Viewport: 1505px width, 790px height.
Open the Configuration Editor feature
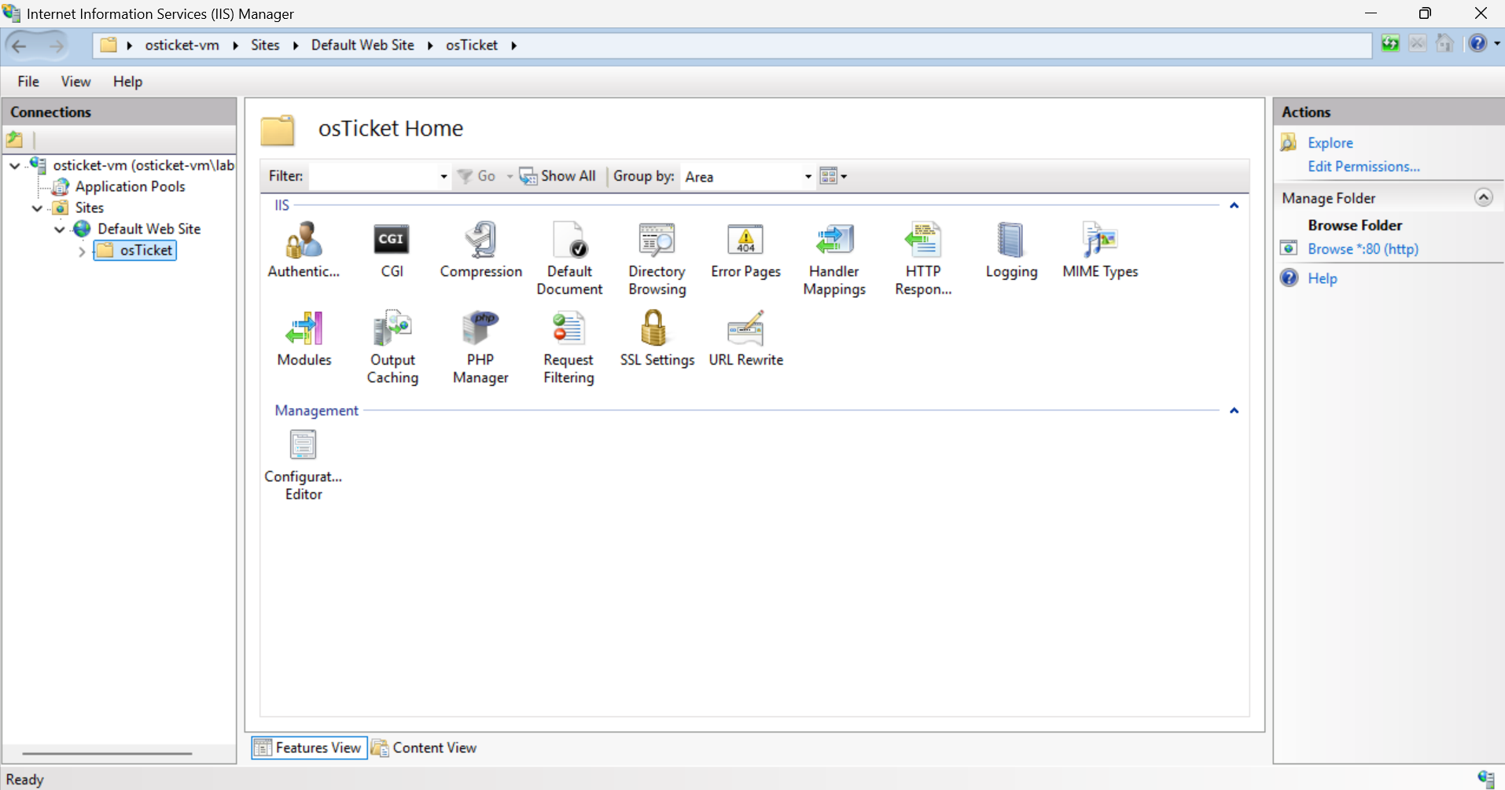(x=304, y=465)
